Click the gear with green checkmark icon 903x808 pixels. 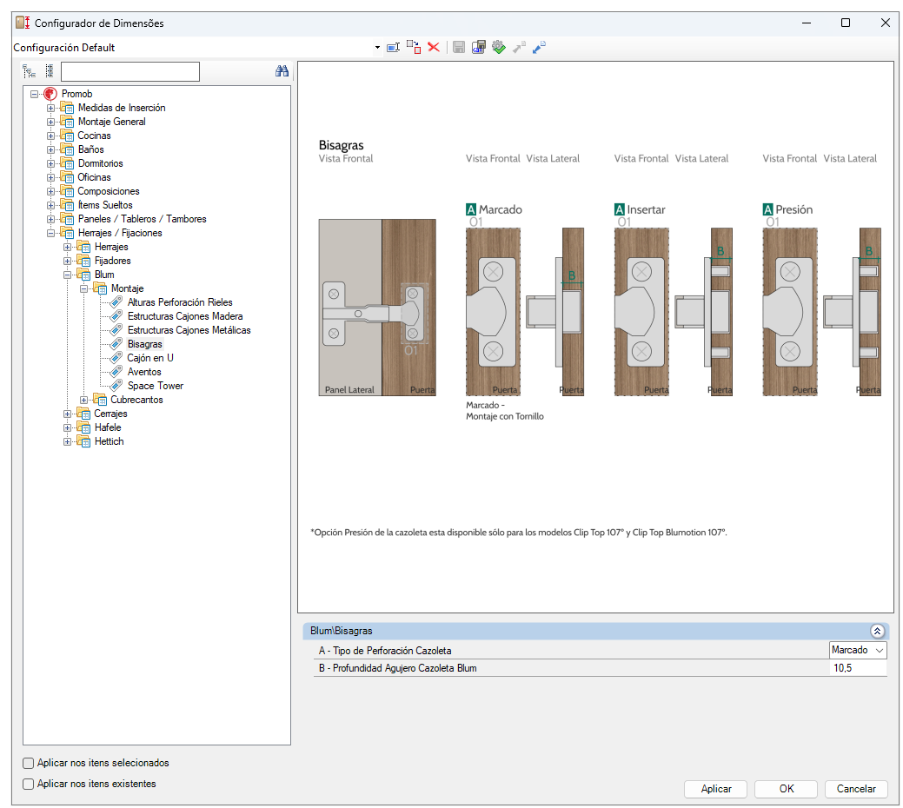coord(499,47)
